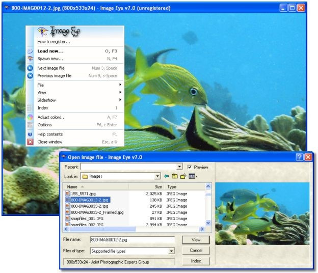Click the View button in dialog
The image size is (318, 273).
pyautogui.click(x=196, y=240)
